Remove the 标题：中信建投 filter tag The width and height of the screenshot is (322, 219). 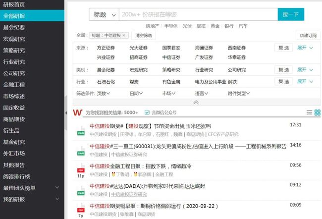pyautogui.click(x=124, y=35)
